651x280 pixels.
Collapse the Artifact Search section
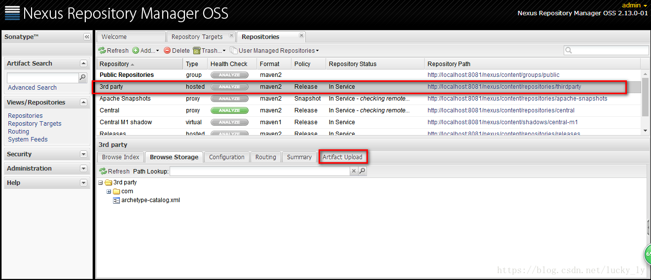(x=84, y=64)
